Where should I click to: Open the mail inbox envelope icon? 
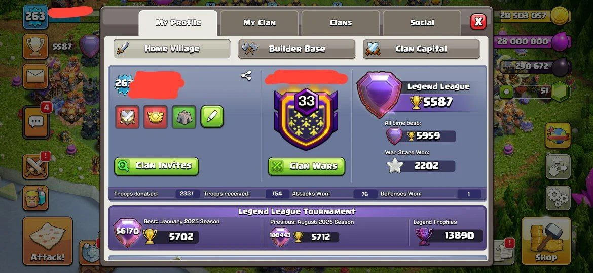(x=35, y=76)
